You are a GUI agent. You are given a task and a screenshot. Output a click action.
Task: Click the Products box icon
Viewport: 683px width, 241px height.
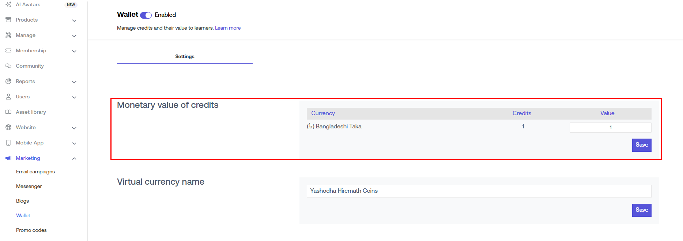coord(8,20)
